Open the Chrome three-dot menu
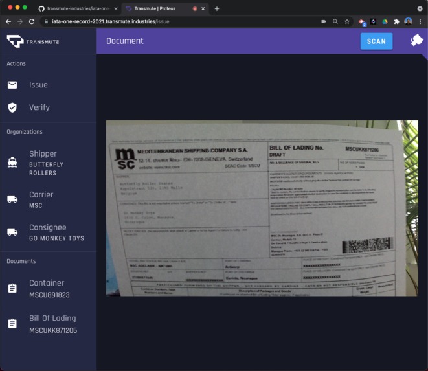 [x=420, y=21]
